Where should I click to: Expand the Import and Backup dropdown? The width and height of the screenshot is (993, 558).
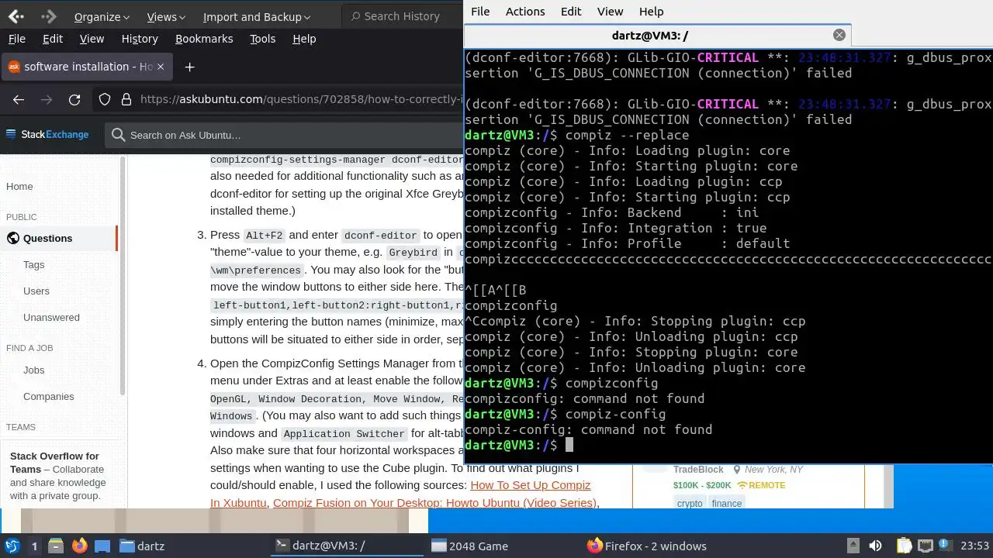[x=257, y=17]
